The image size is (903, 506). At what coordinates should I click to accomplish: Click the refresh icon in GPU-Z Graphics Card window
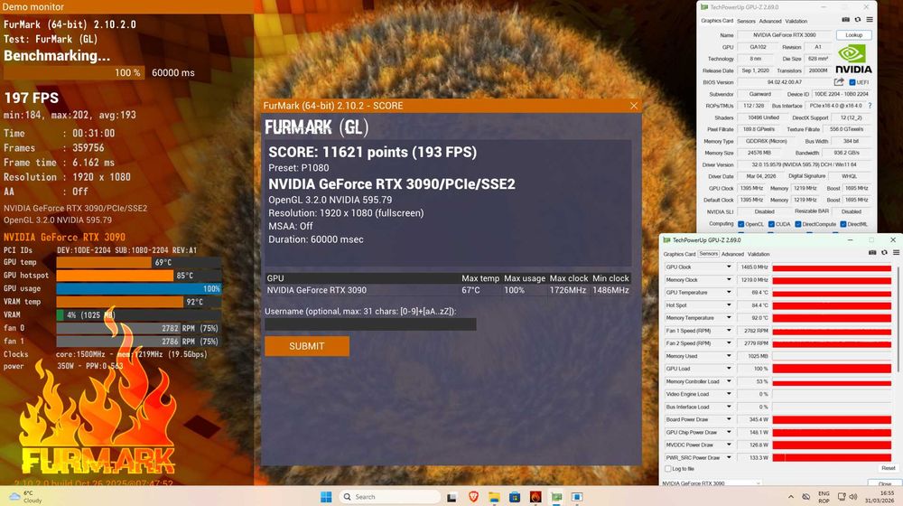tap(858, 20)
